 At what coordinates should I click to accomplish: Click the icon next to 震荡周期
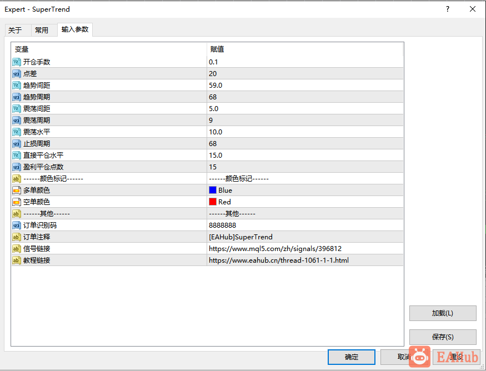[16, 121]
